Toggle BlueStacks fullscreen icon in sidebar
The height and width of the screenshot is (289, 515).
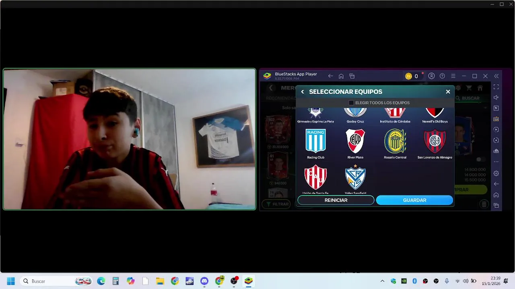(x=496, y=87)
